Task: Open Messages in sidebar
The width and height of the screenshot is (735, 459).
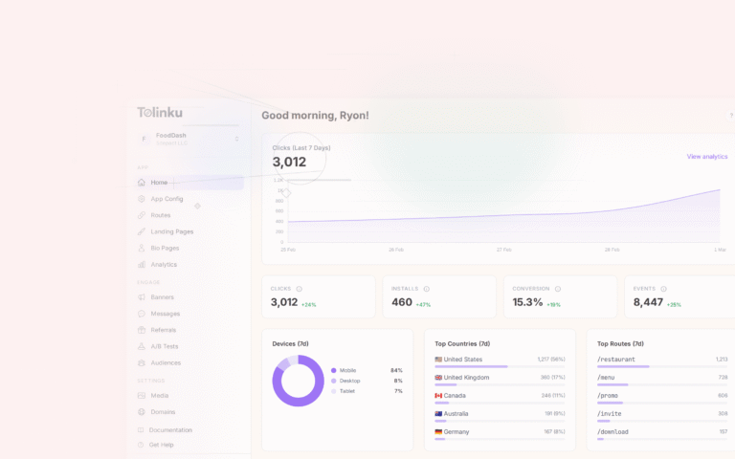Action: click(189, 314)
